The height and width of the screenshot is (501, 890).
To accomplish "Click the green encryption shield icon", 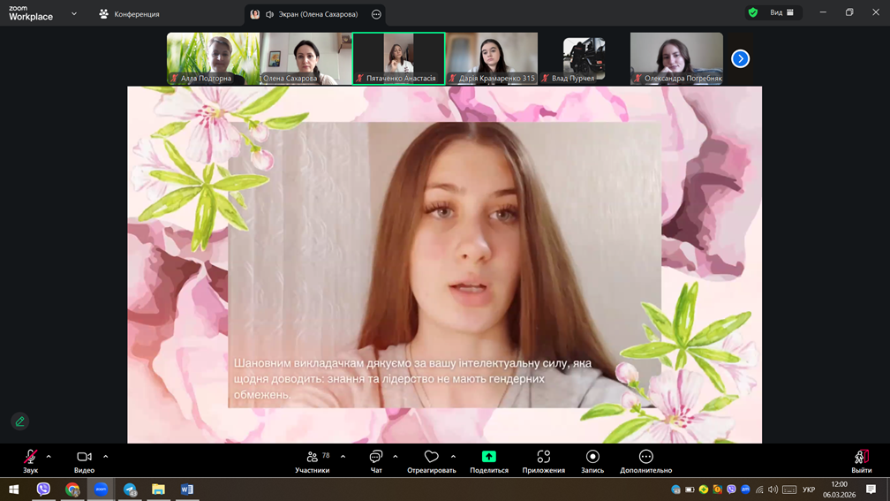I will [752, 12].
